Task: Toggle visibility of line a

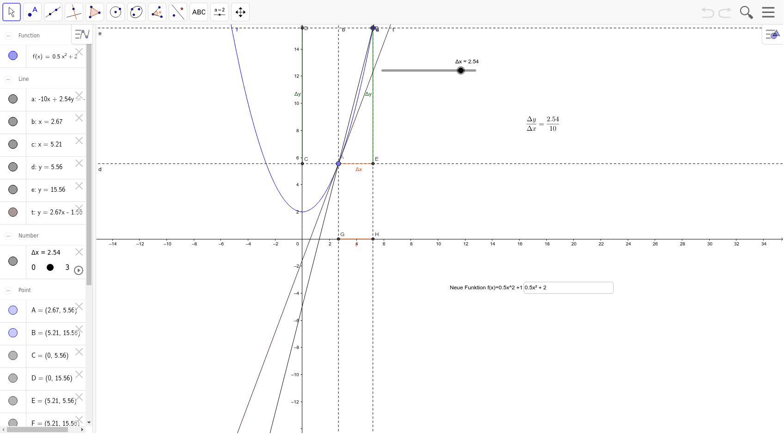Action: 13,99
